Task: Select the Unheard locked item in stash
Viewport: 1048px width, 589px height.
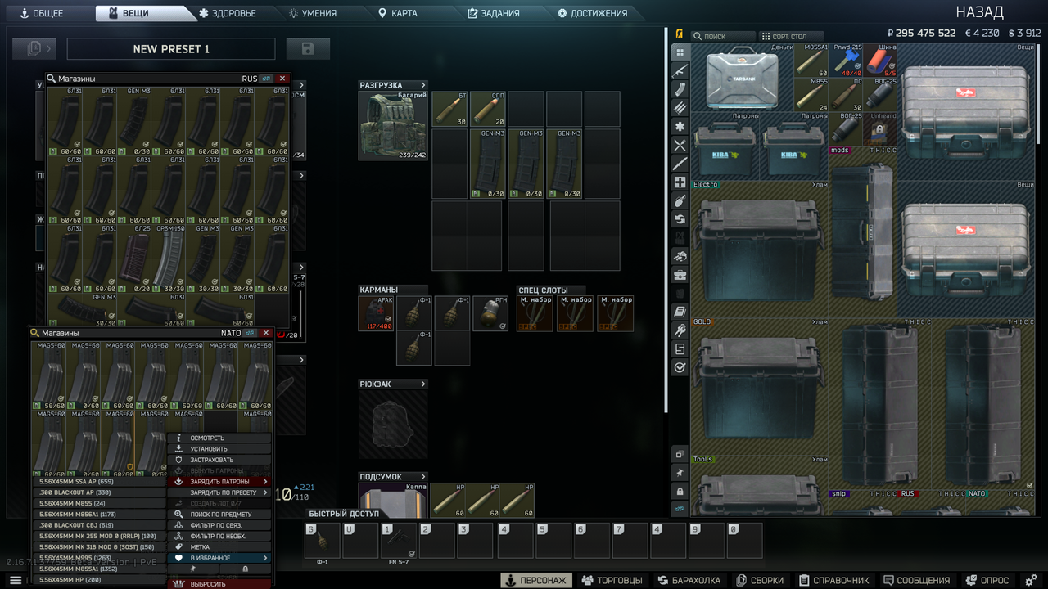Action: 880,128
